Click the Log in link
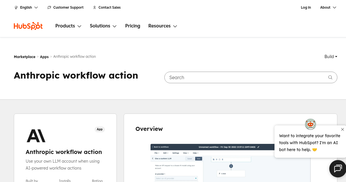The height and width of the screenshot is (182, 346). pyautogui.click(x=306, y=8)
